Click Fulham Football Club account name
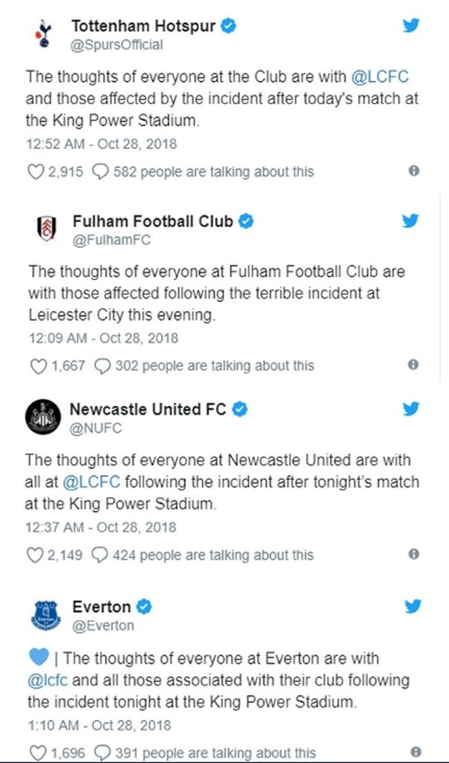Screen dimensions: 449x763 (153, 221)
